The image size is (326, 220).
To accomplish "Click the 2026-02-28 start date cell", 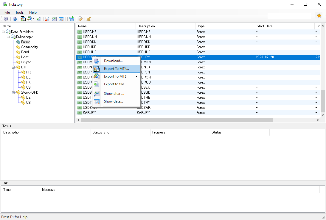I will 265,57.
